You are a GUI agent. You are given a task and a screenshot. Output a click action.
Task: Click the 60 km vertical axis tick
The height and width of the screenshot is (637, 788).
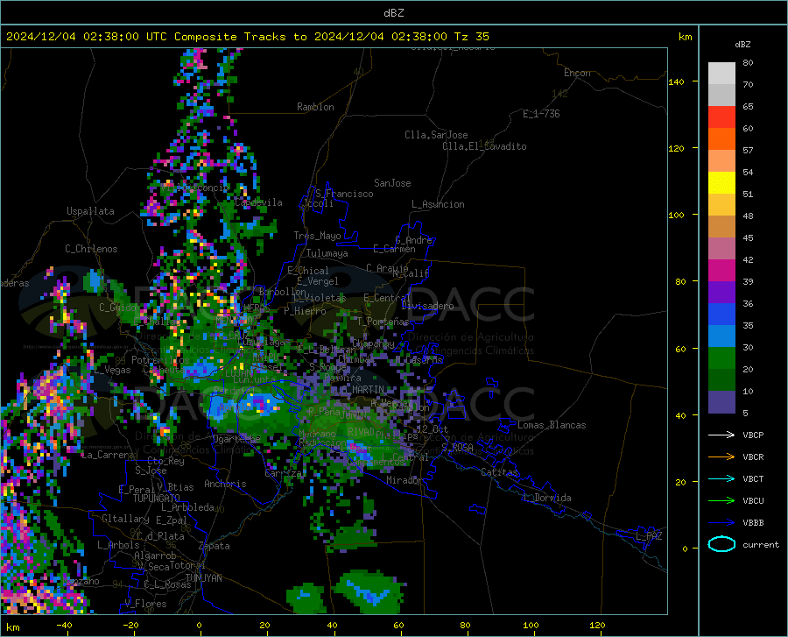pyautogui.click(x=680, y=349)
